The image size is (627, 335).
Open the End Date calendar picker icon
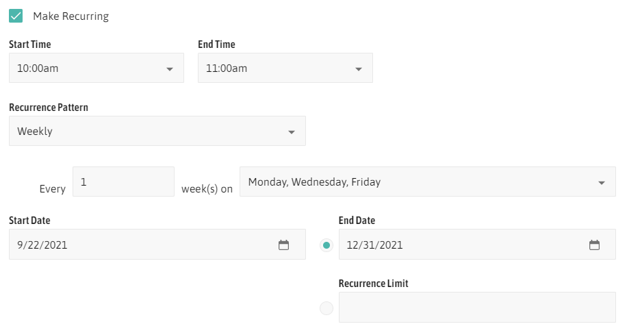click(594, 245)
